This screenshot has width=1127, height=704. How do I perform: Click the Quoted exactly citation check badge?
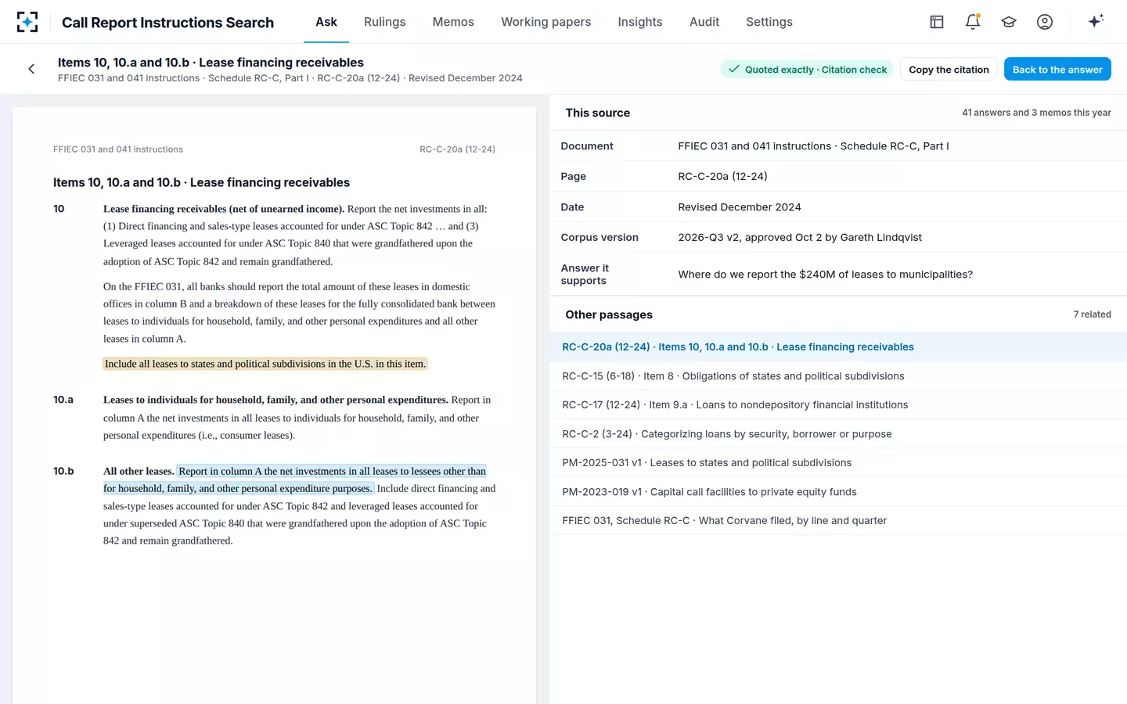(x=807, y=70)
